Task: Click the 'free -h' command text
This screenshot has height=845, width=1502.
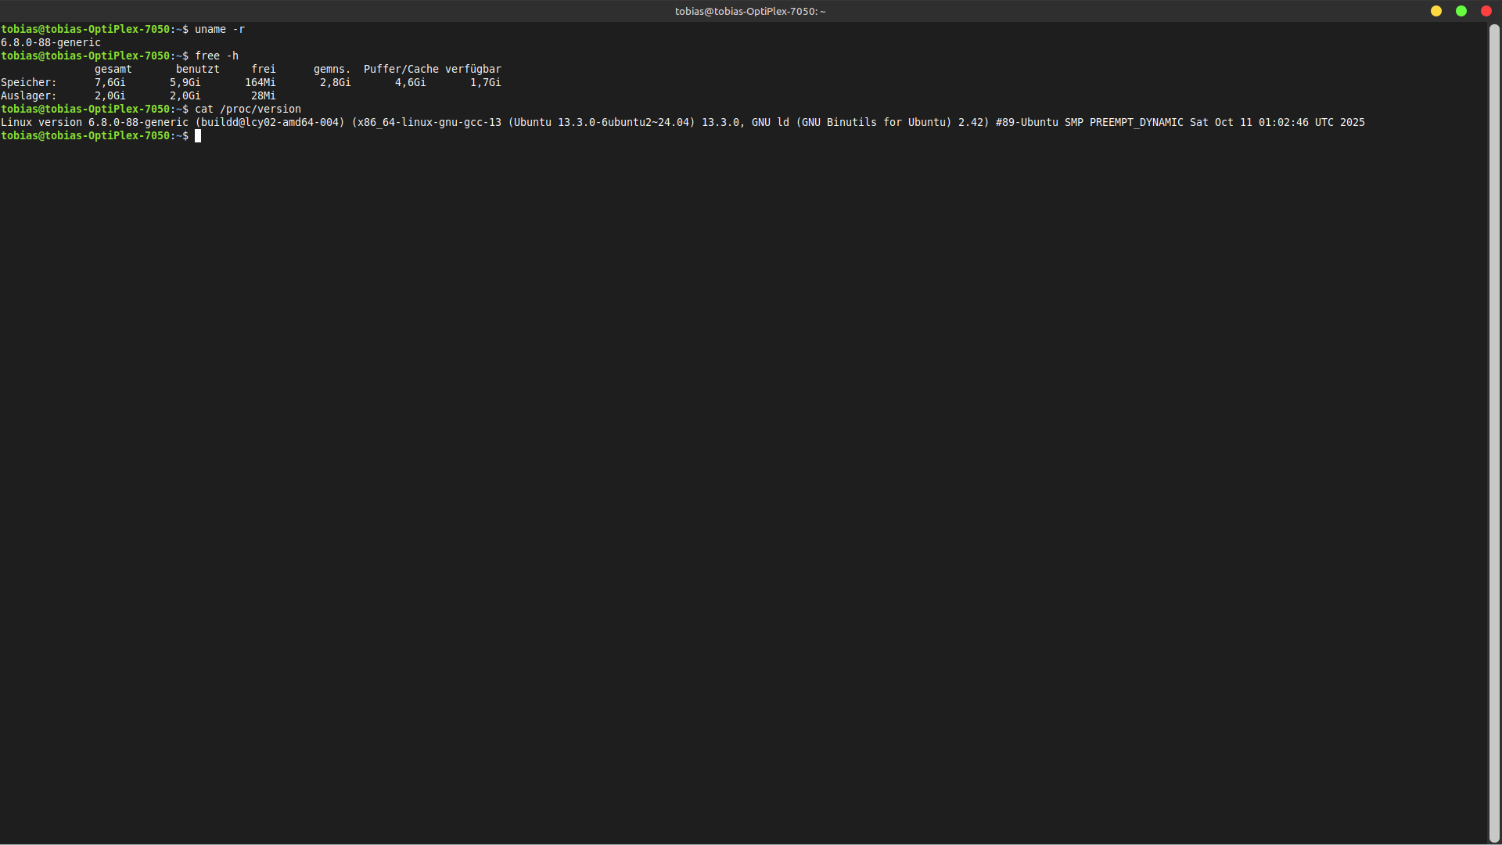Action: coord(217,56)
